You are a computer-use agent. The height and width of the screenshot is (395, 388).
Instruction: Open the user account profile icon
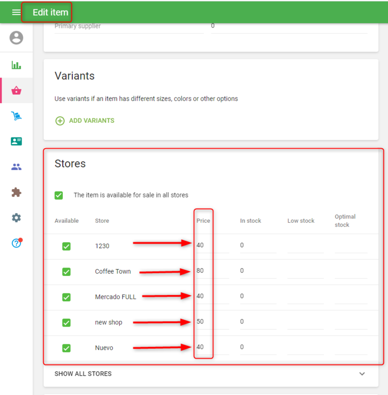pos(16,38)
